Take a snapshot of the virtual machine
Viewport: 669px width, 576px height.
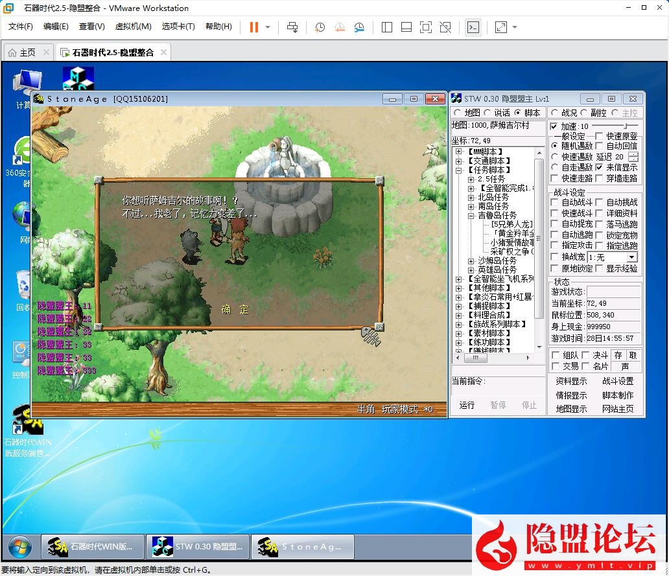click(318, 27)
